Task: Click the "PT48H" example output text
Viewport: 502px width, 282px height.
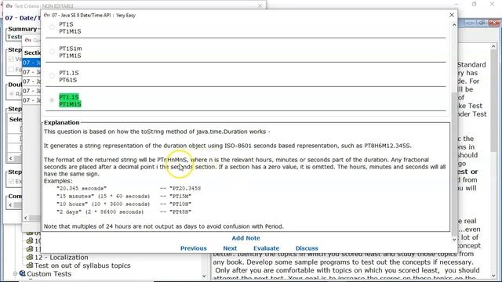Action: tap(180, 212)
